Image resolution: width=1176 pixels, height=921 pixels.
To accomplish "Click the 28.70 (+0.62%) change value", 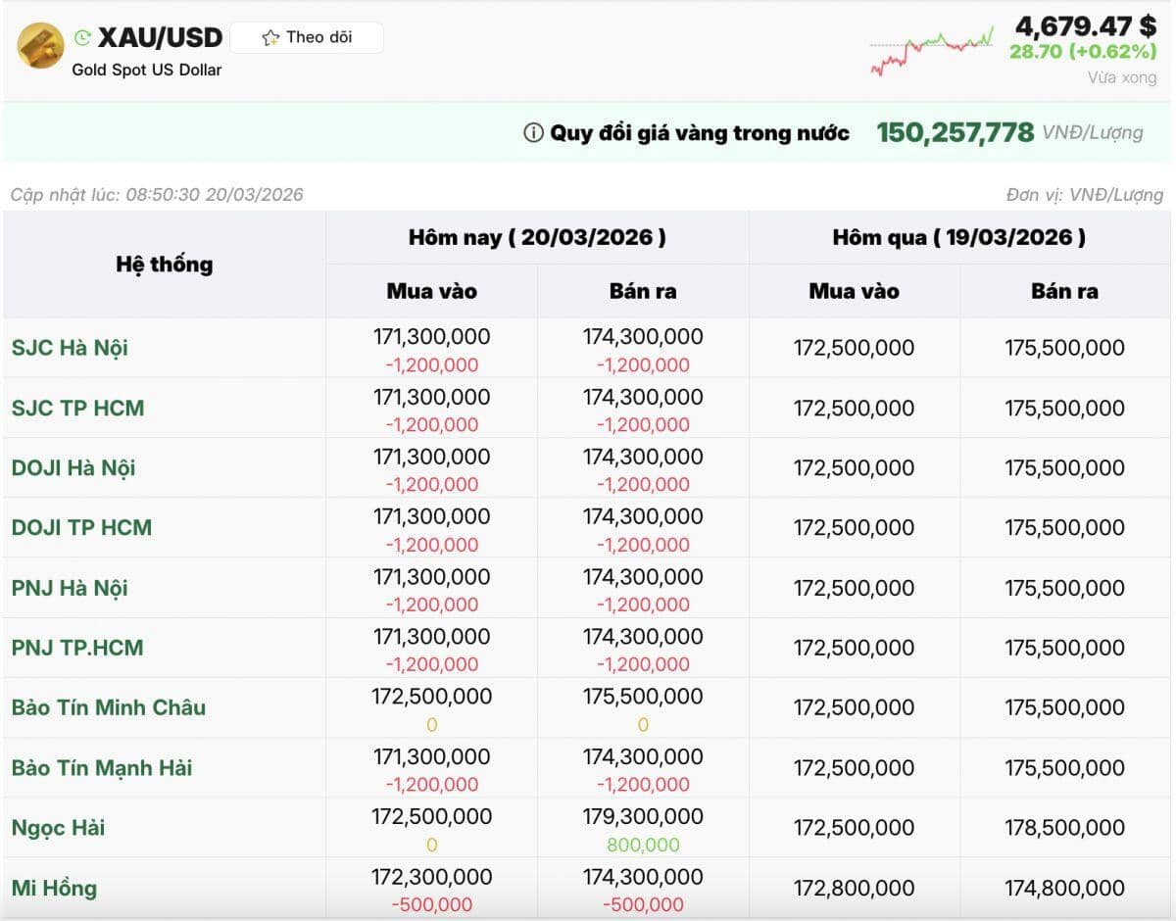I will tap(1083, 52).
